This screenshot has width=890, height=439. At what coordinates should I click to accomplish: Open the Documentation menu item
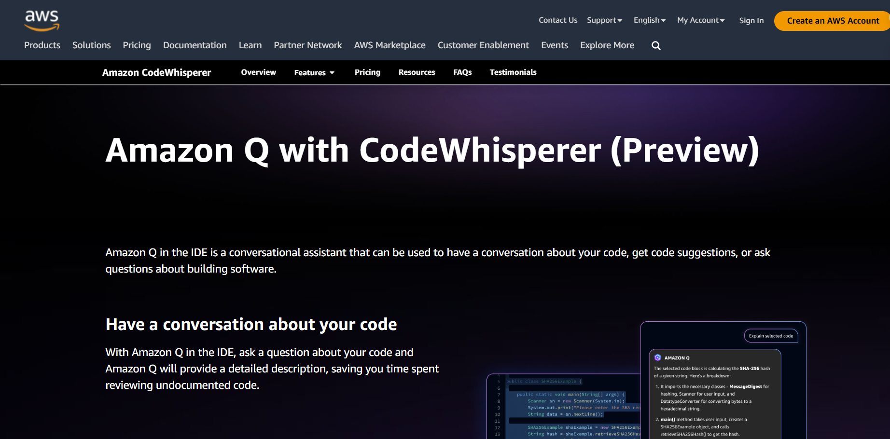coord(195,45)
